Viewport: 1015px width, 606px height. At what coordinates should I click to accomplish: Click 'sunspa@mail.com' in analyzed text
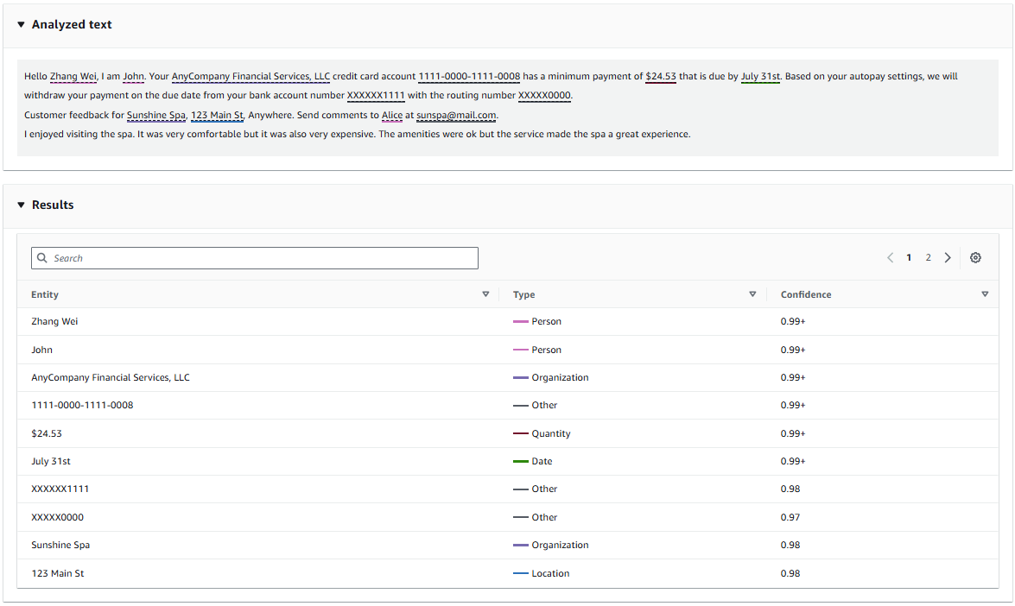pyautogui.click(x=456, y=115)
